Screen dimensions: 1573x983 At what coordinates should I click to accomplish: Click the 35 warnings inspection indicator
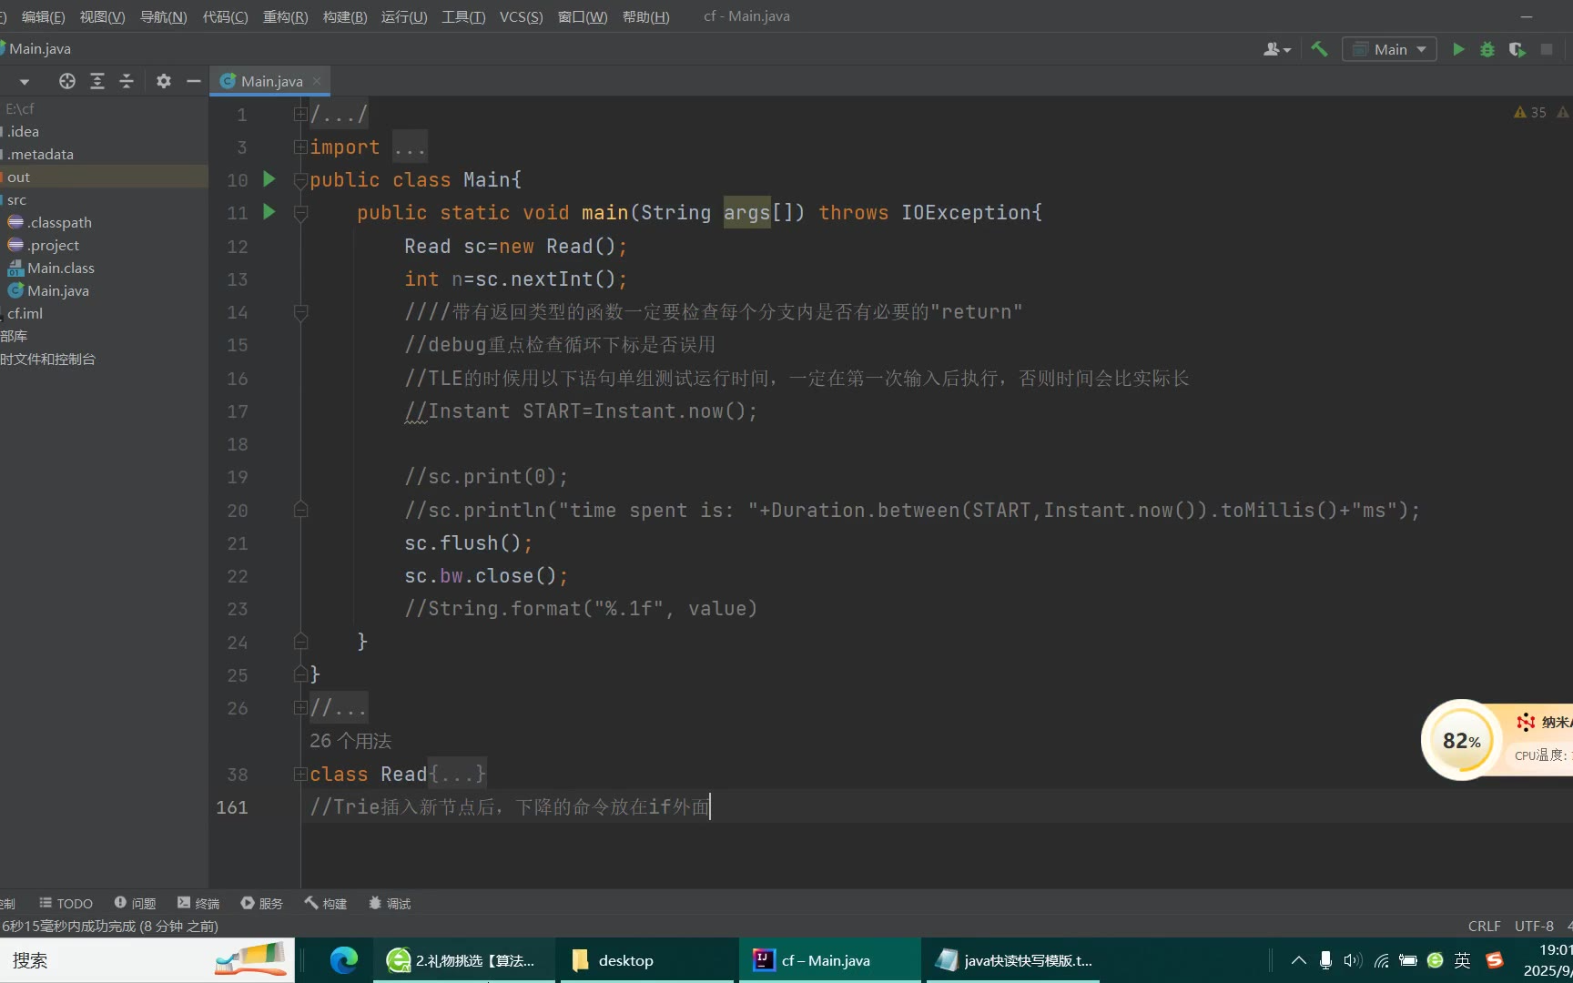click(1530, 112)
